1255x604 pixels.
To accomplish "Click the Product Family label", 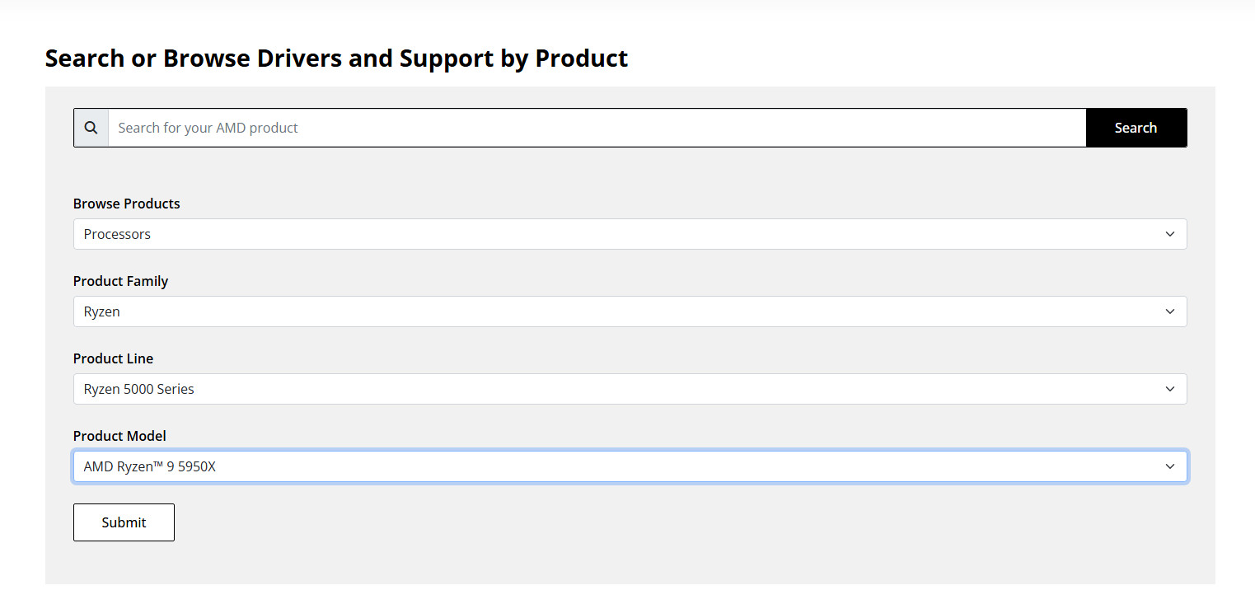I will point(120,281).
